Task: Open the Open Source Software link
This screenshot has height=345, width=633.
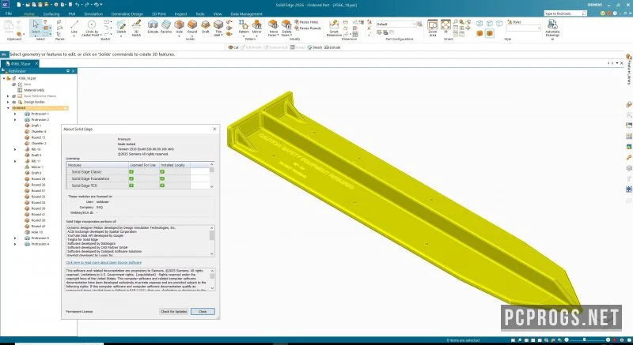Action: pos(104,262)
